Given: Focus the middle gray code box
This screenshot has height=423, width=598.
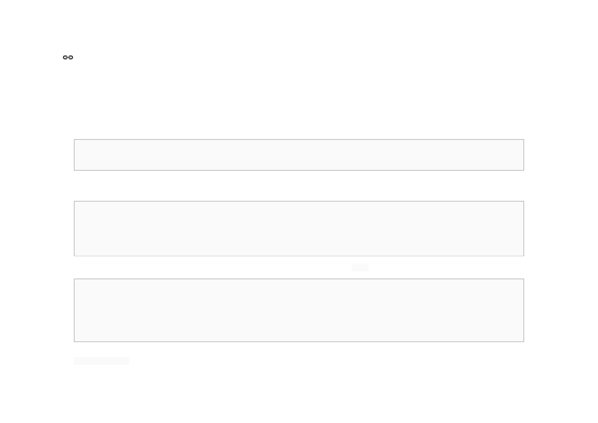Looking at the screenshot, I should click(299, 229).
